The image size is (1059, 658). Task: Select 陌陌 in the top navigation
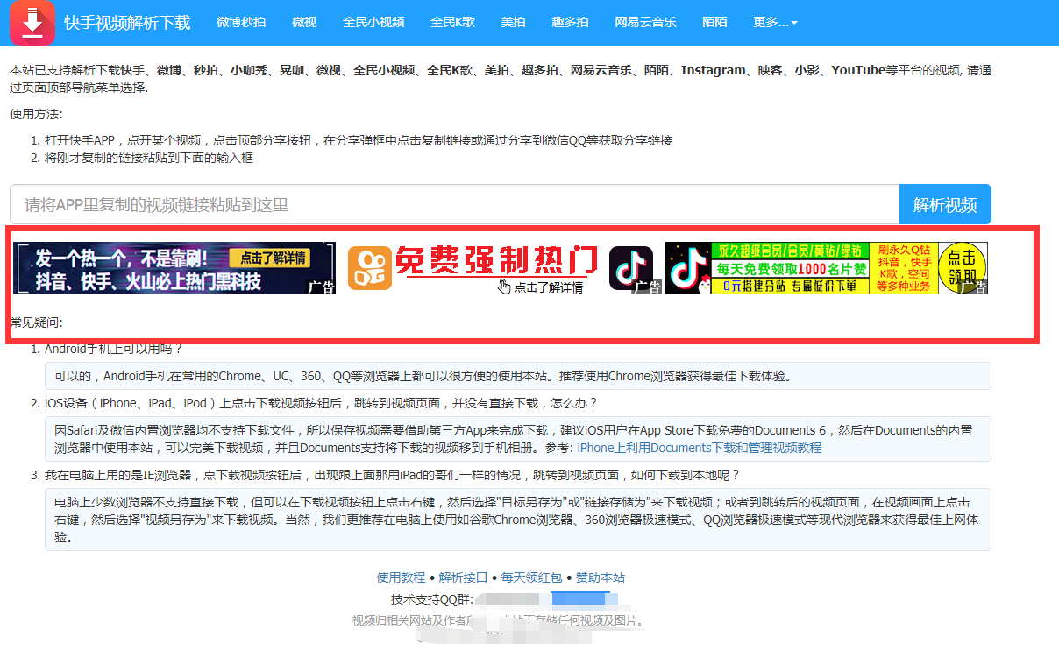click(714, 23)
